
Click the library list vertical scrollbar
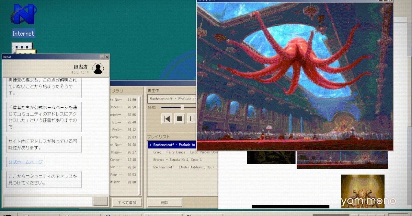(140, 146)
